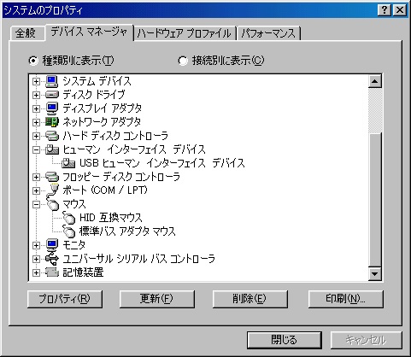
Task: Select the 種類別に表示 radio button
Action: tap(33, 61)
